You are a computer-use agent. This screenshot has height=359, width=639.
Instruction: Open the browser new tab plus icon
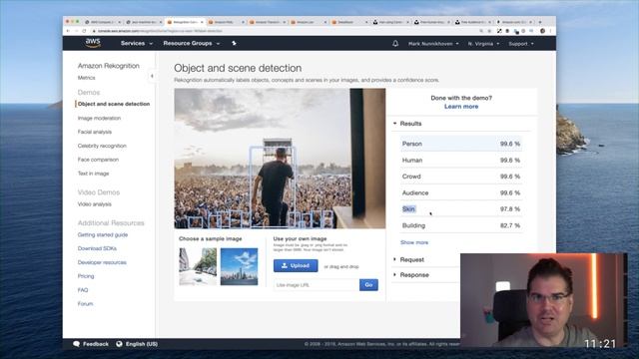(x=540, y=22)
